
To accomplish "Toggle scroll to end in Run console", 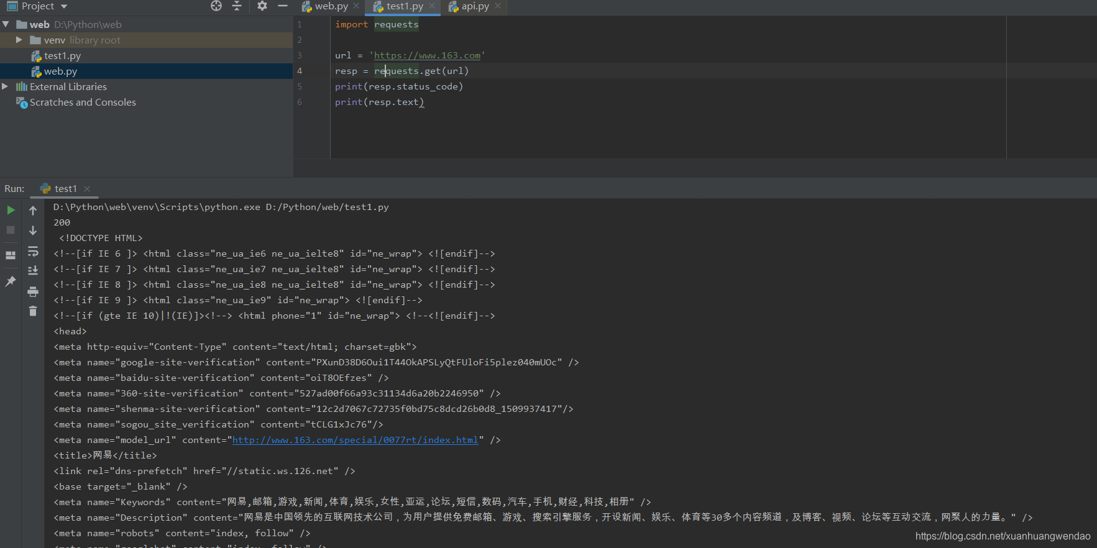I will pos(33,270).
